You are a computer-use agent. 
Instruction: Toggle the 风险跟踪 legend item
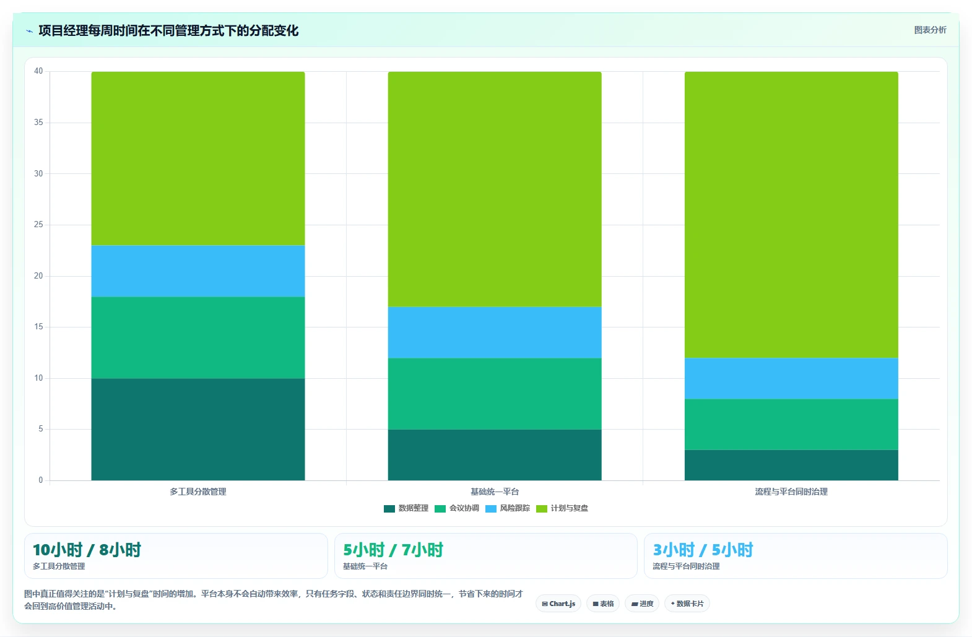(x=508, y=508)
